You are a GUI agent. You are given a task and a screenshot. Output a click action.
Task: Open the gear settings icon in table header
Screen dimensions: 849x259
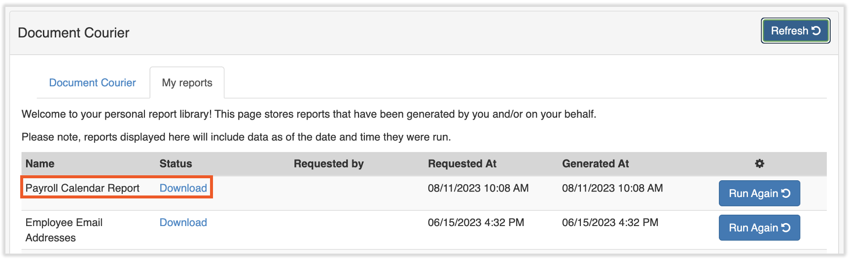pos(759,163)
